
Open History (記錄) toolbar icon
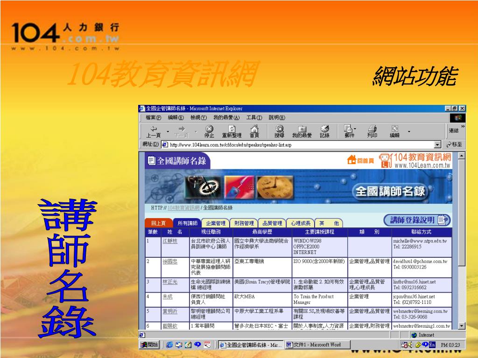pos(325,131)
